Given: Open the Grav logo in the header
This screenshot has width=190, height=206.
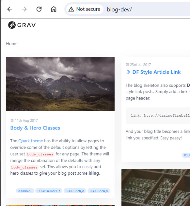Looking at the screenshot, I should coord(22,25).
